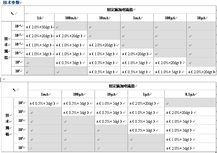This screenshot has height=153, width=217.
Task: Click the ±(2.0%+30dgt) cell
Action: pyautogui.click(x=39, y=27)
